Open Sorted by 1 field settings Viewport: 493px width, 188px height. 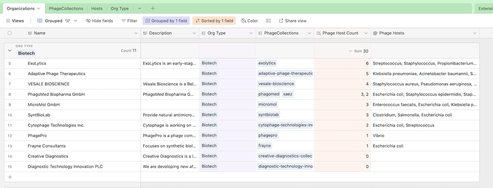pyautogui.click(x=214, y=21)
